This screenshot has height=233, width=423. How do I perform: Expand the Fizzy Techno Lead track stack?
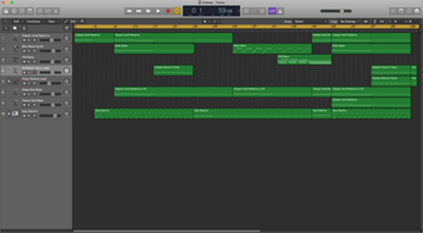point(9,81)
